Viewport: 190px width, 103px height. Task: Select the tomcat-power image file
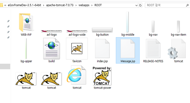point(102,78)
